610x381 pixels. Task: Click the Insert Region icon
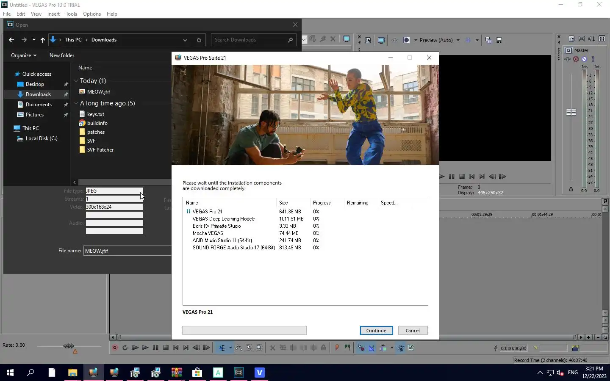[347, 348]
